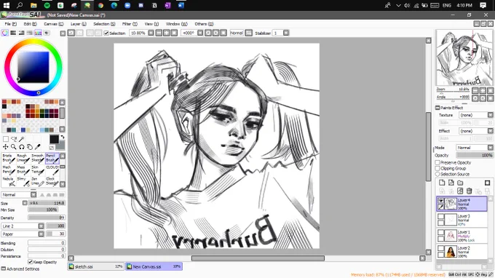Screen dimensions: 495x278
Task: Select the Skin Texture brush
Action: 38,170
